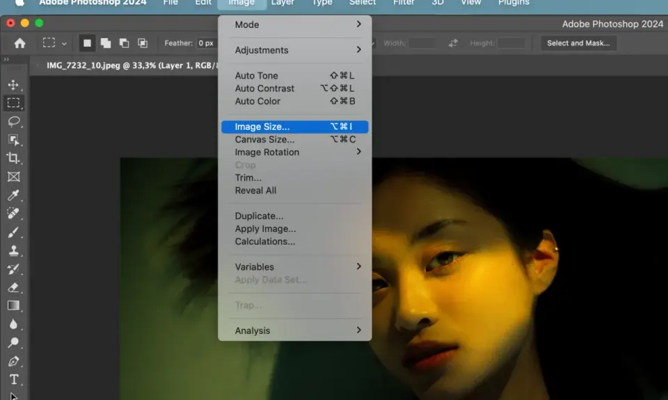Click the Home icon in options bar
668x400 pixels.
tap(19, 43)
